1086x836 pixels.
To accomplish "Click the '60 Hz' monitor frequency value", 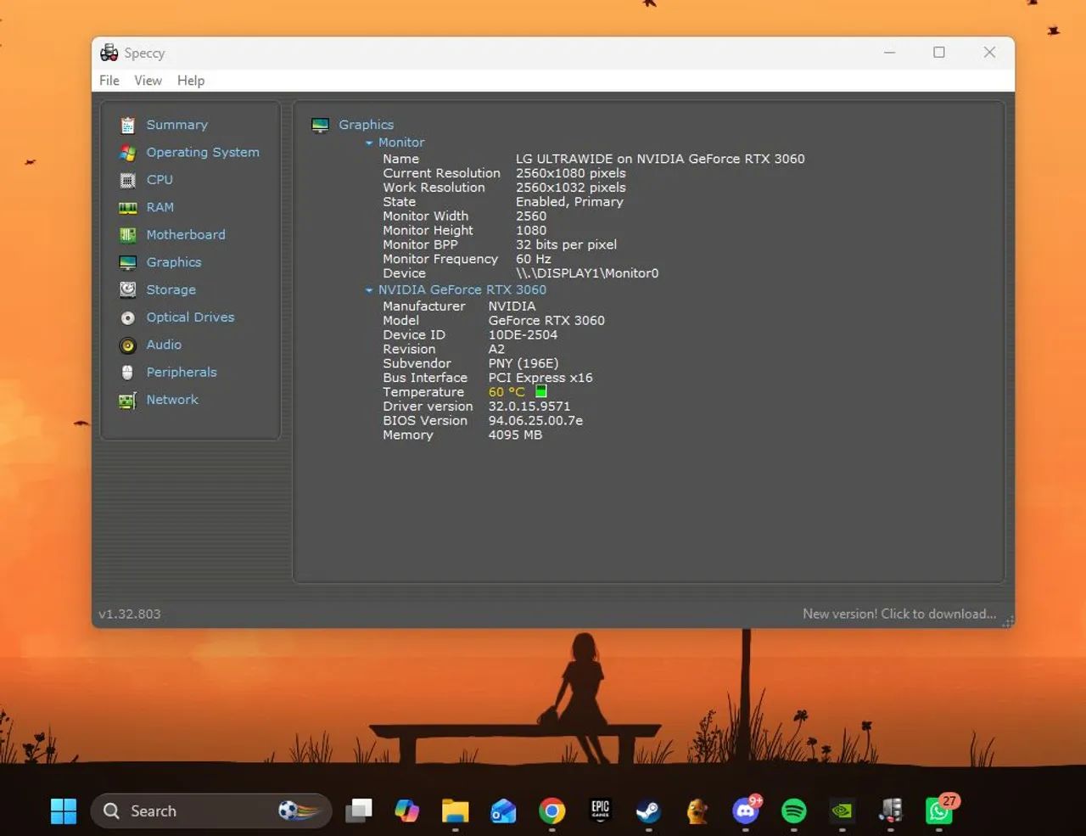I will 534,259.
